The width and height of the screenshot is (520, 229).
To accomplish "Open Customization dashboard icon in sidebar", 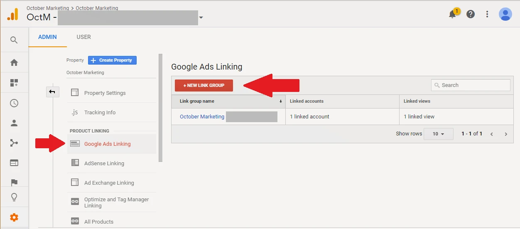I will (x=14, y=83).
